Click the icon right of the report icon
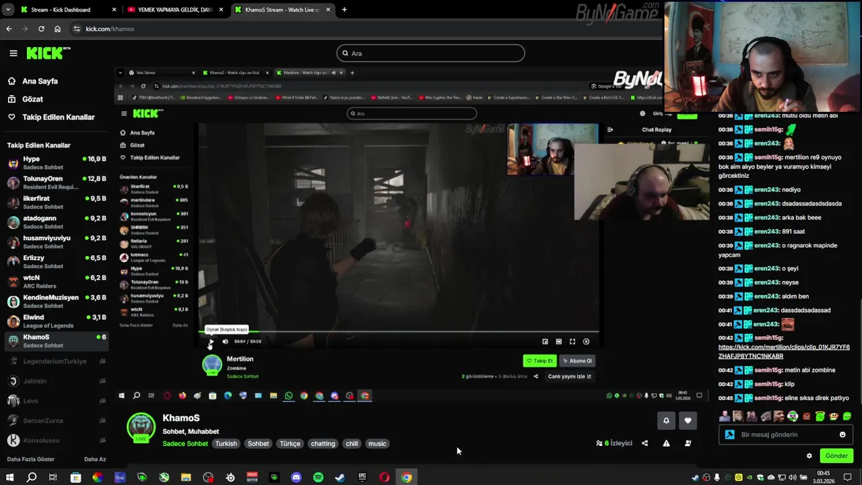 coord(688,443)
